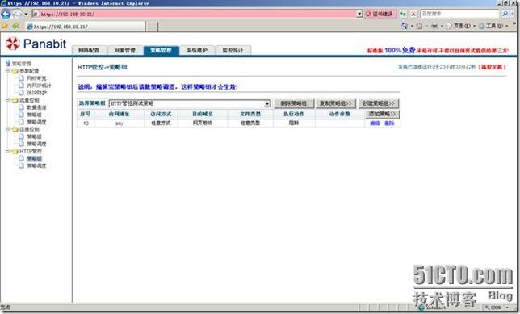
Task: Collapse the HTTP管控 tree folder
Action: click(x=7, y=151)
